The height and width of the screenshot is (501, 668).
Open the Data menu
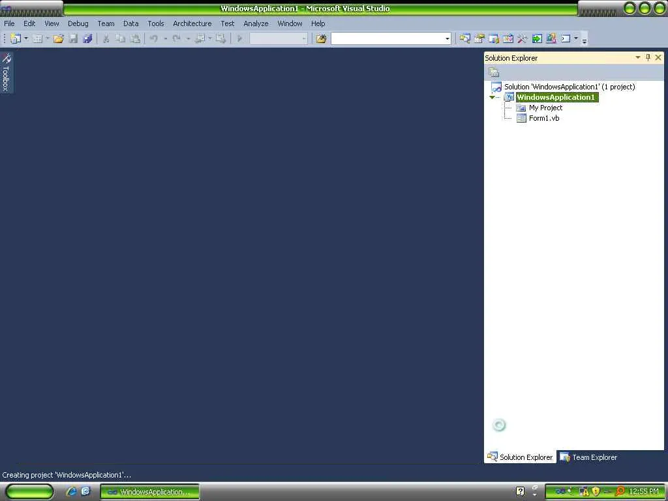[x=130, y=23]
